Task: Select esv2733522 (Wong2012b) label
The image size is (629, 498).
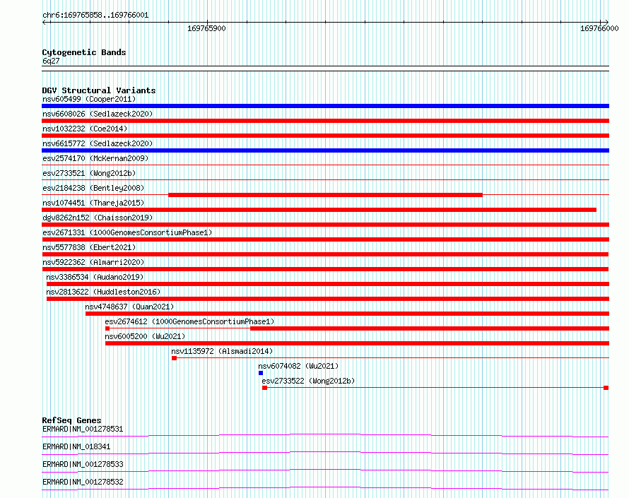Action: [308, 381]
